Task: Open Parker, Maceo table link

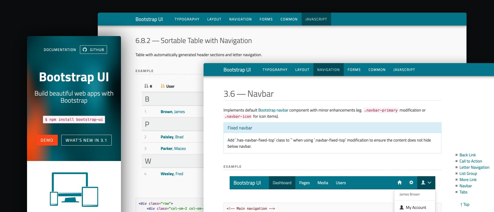Action: point(173,149)
